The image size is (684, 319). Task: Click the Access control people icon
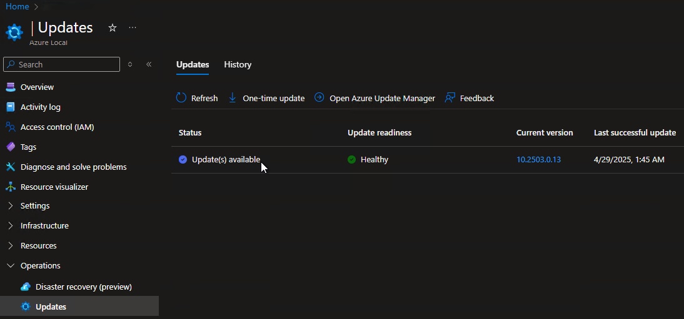[11, 127]
